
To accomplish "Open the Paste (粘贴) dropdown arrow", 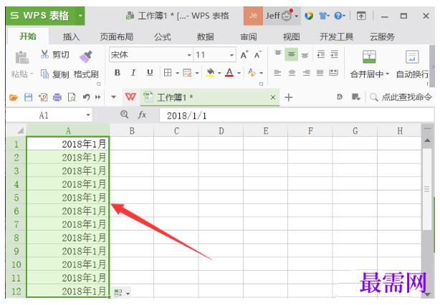I will tap(32, 74).
